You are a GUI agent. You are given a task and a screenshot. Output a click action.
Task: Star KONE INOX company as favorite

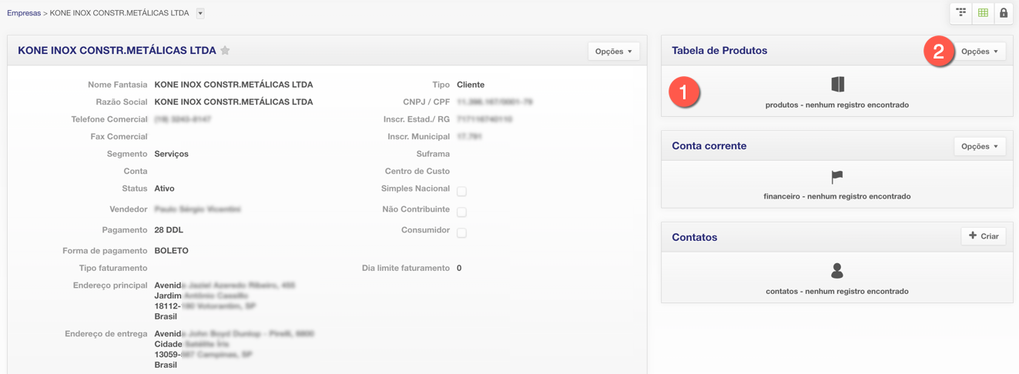click(225, 51)
